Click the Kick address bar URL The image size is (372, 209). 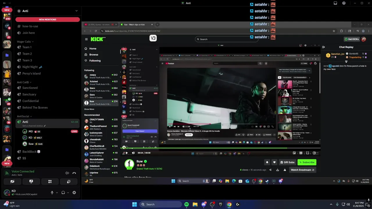[133, 31]
